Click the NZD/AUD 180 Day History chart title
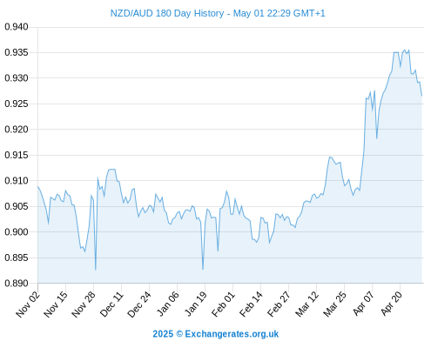 (218, 13)
